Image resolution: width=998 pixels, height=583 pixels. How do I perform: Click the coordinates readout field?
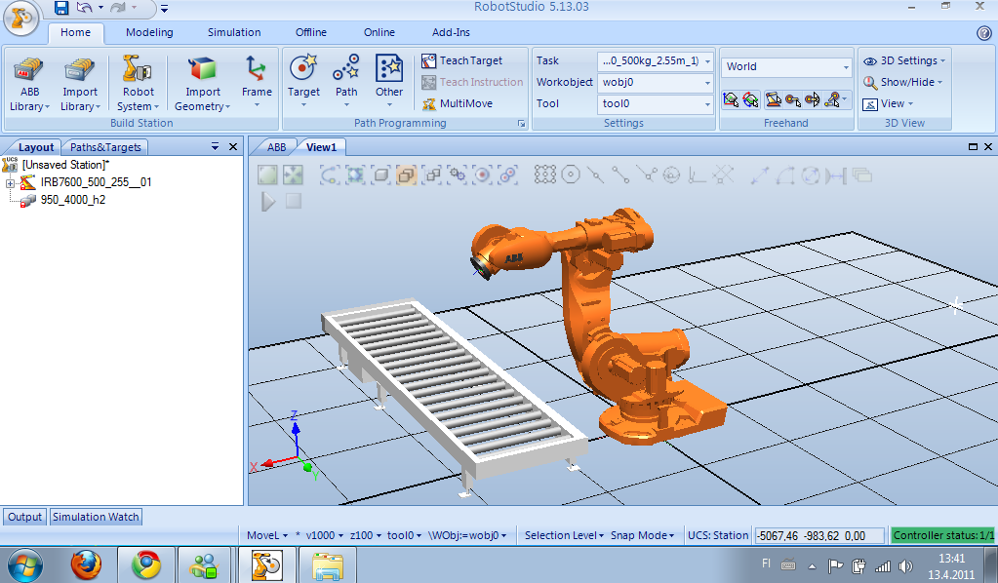tap(819, 536)
